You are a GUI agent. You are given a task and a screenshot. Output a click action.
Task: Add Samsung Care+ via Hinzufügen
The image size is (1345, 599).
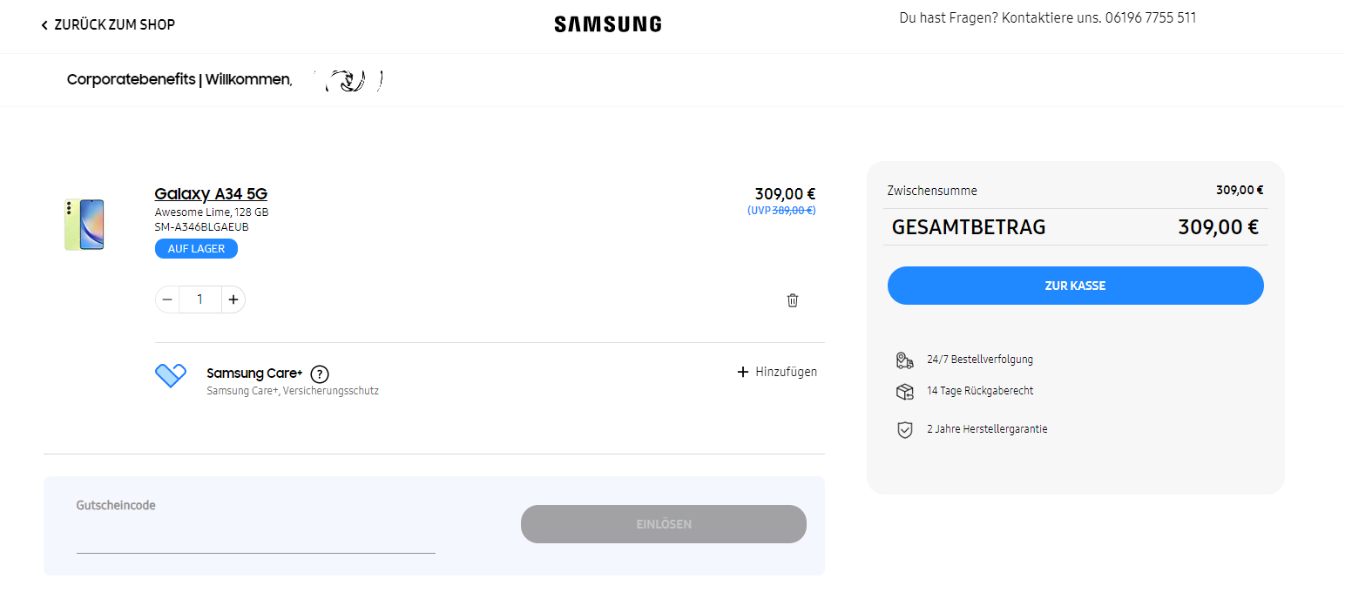point(777,372)
